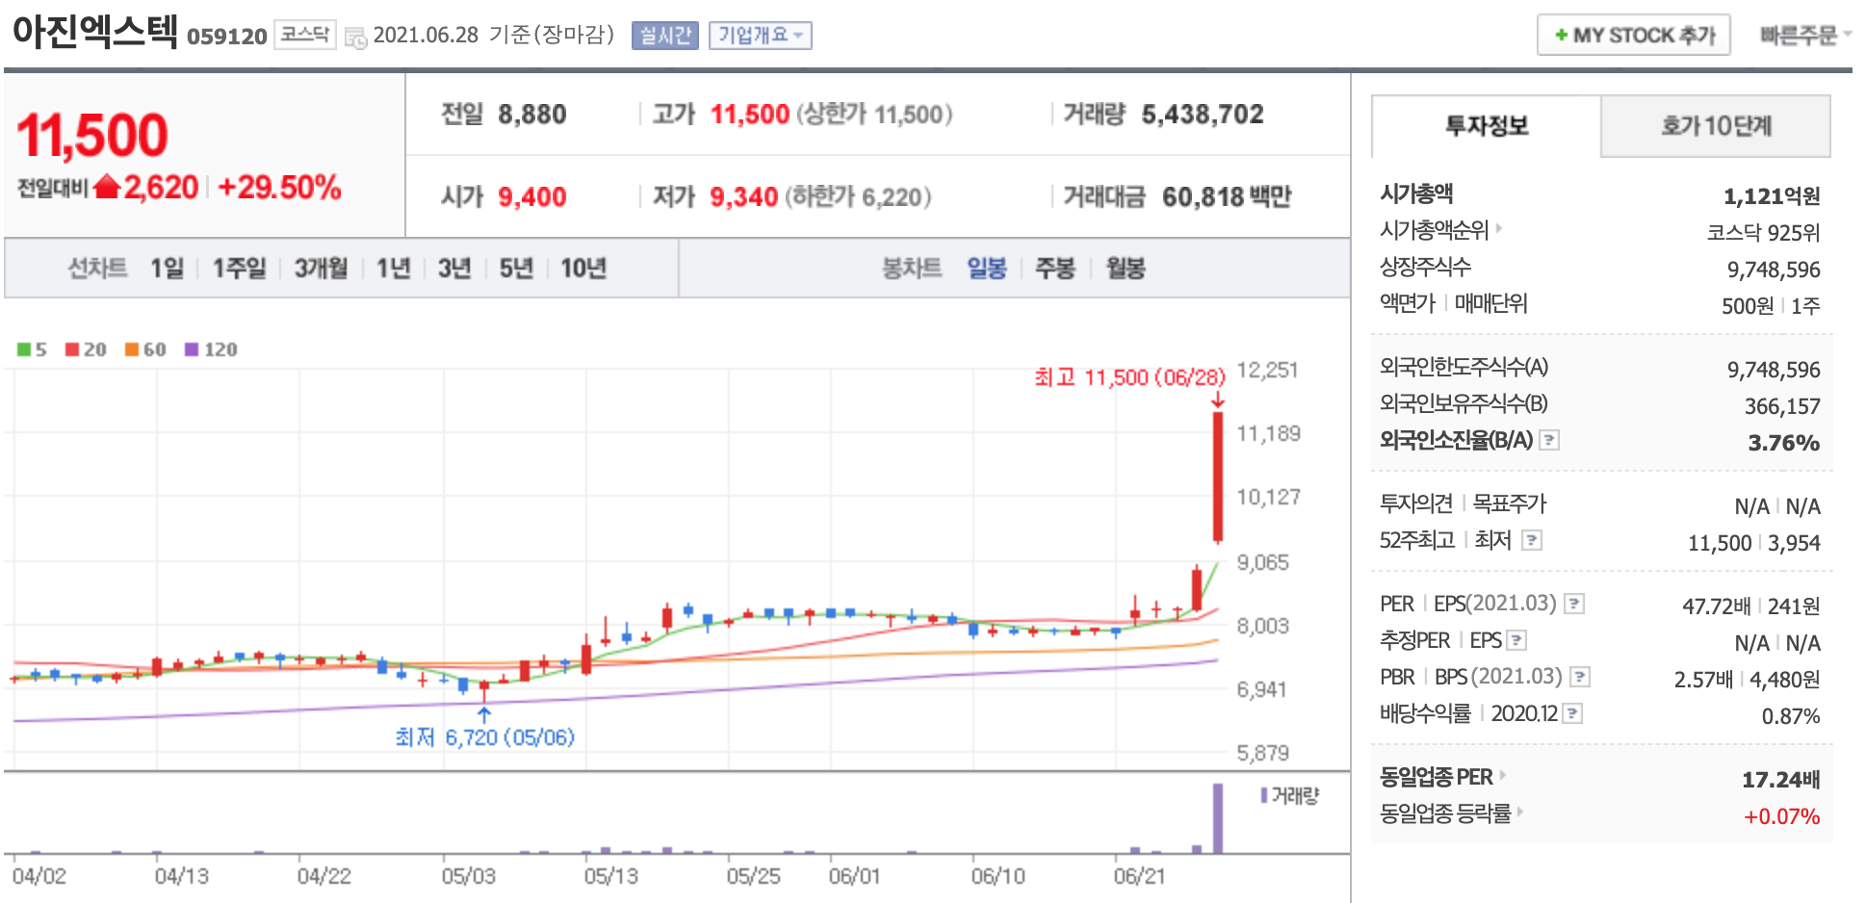Click the 코스닥 925위 ranking value
Viewport: 1866px width, 903px height.
coord(1763,233)
